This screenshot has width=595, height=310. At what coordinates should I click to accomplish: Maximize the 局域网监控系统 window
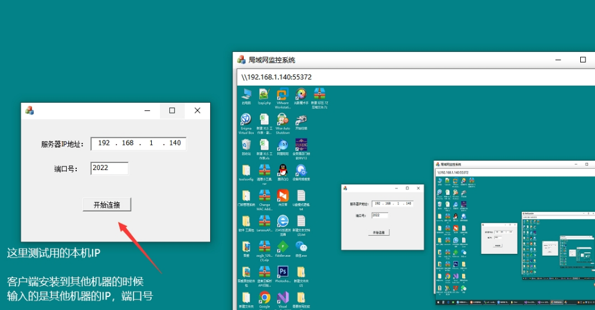click(x=583, y=60)
